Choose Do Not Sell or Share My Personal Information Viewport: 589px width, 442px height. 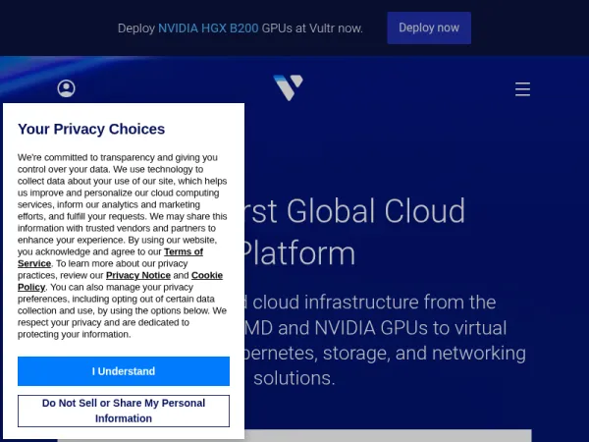pyautogui.click(x=124, y=411)
